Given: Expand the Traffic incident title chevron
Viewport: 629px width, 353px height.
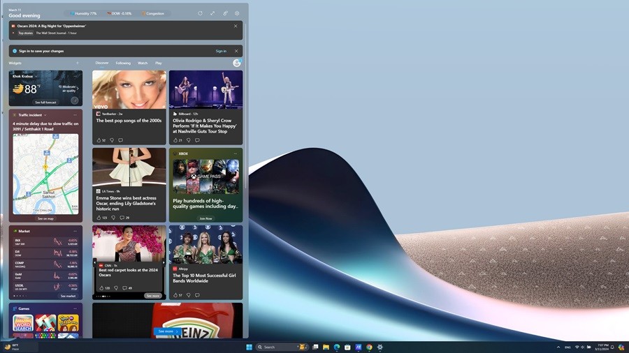Looking at the screenshot, I should [x=45, y=114].
